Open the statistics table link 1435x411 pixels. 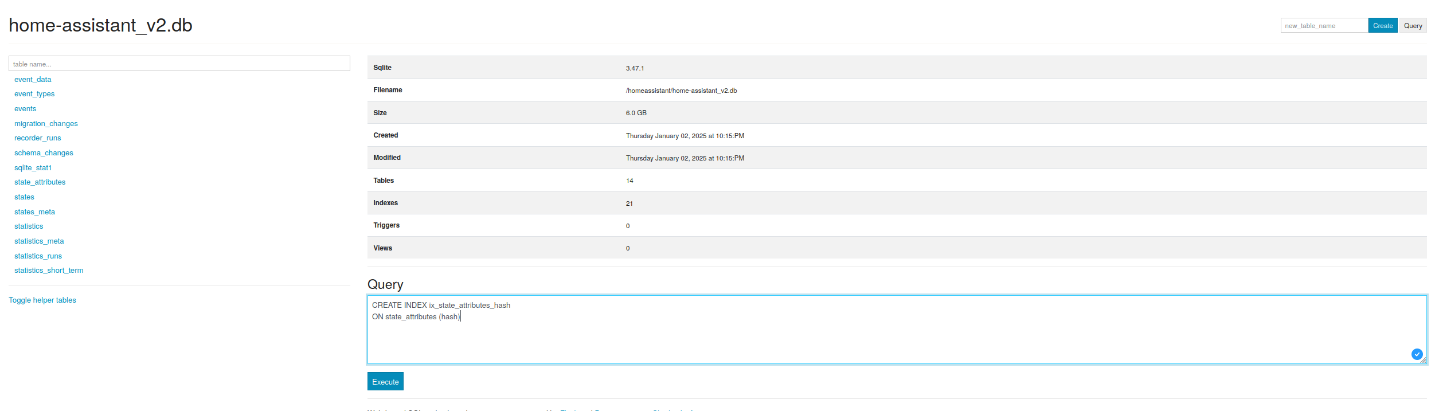29,226
